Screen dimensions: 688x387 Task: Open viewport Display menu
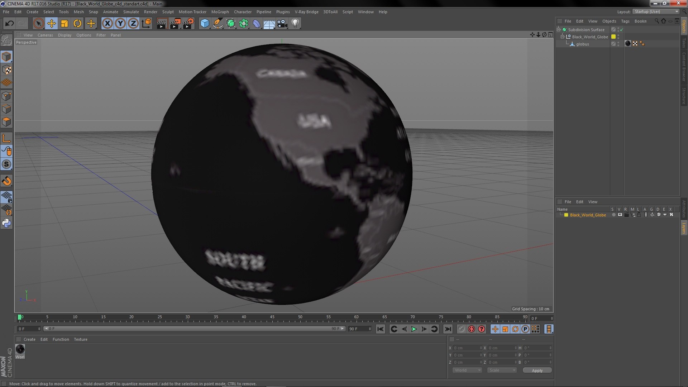tap(64, 35)
